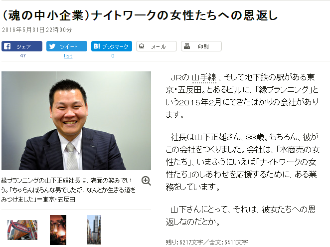The width and height of the screenshot is (330, 247).
Task: Enlarge photo with magnifier plus icon
Action: pyautogui.click(x=146, y=181)
